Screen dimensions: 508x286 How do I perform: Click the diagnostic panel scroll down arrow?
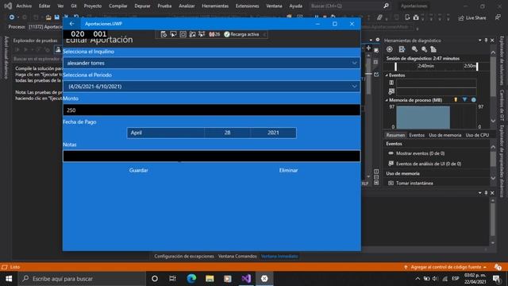coord(493,121)
